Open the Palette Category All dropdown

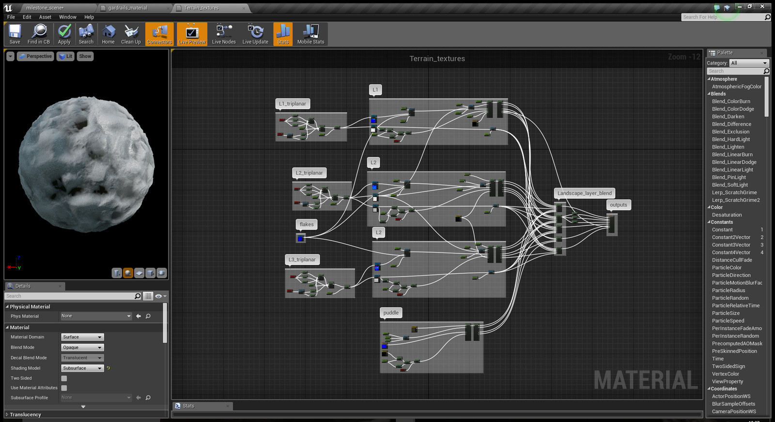pyautogui.click(x=749, y=63)
